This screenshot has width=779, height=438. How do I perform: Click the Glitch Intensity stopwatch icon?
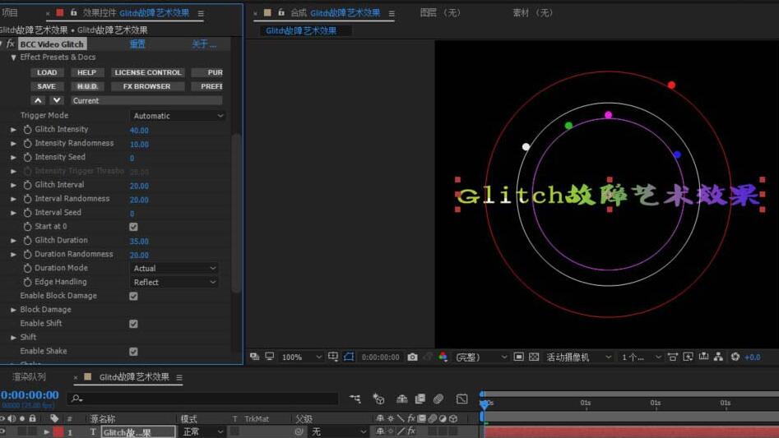[27, 130]
